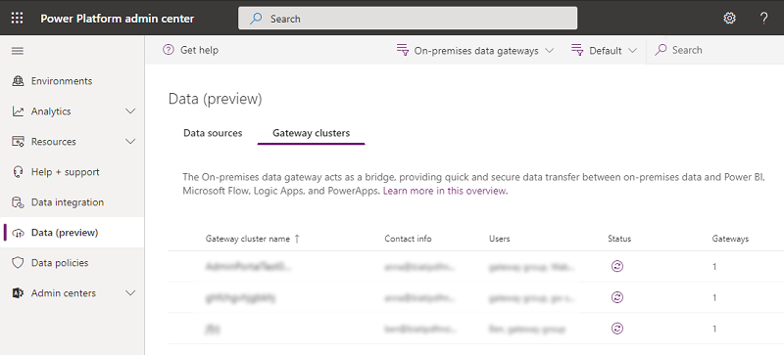Click the status refresh icon in first row

[x=617, y=267]
